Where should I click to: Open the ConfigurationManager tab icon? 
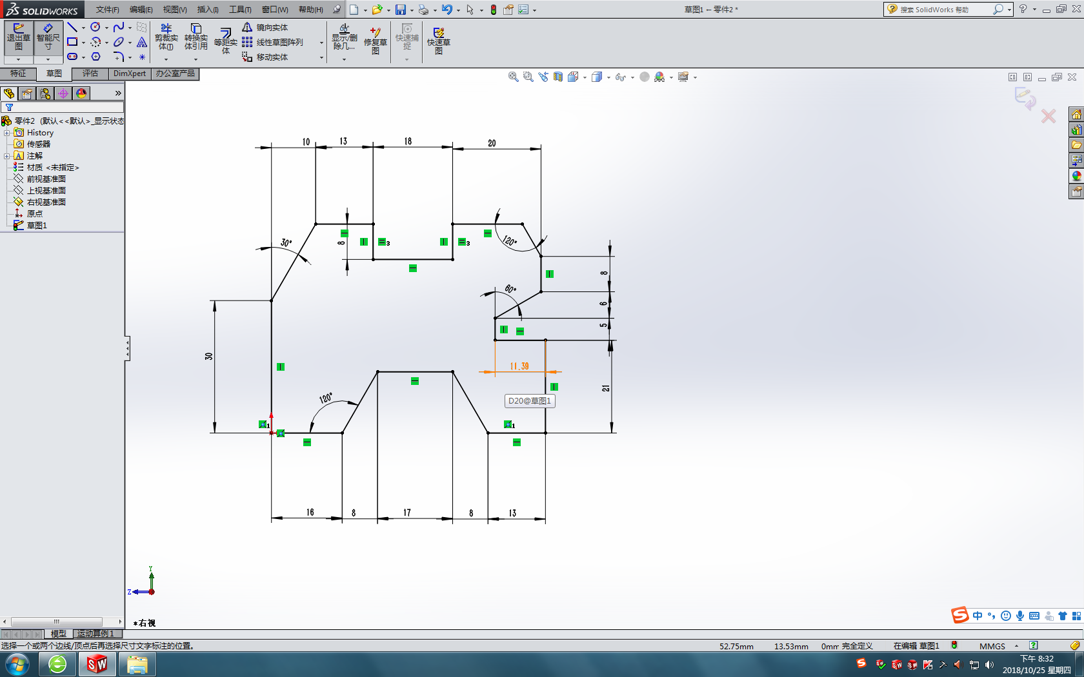click(x=45, y=93)
